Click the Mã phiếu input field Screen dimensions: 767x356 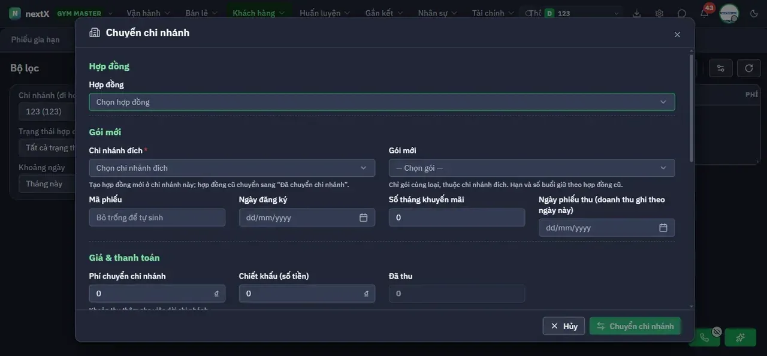(x=157, y=218)
